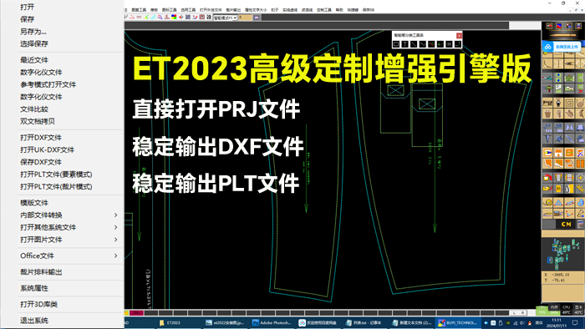Choose 文件比较 menu entry

coord(34,109)
